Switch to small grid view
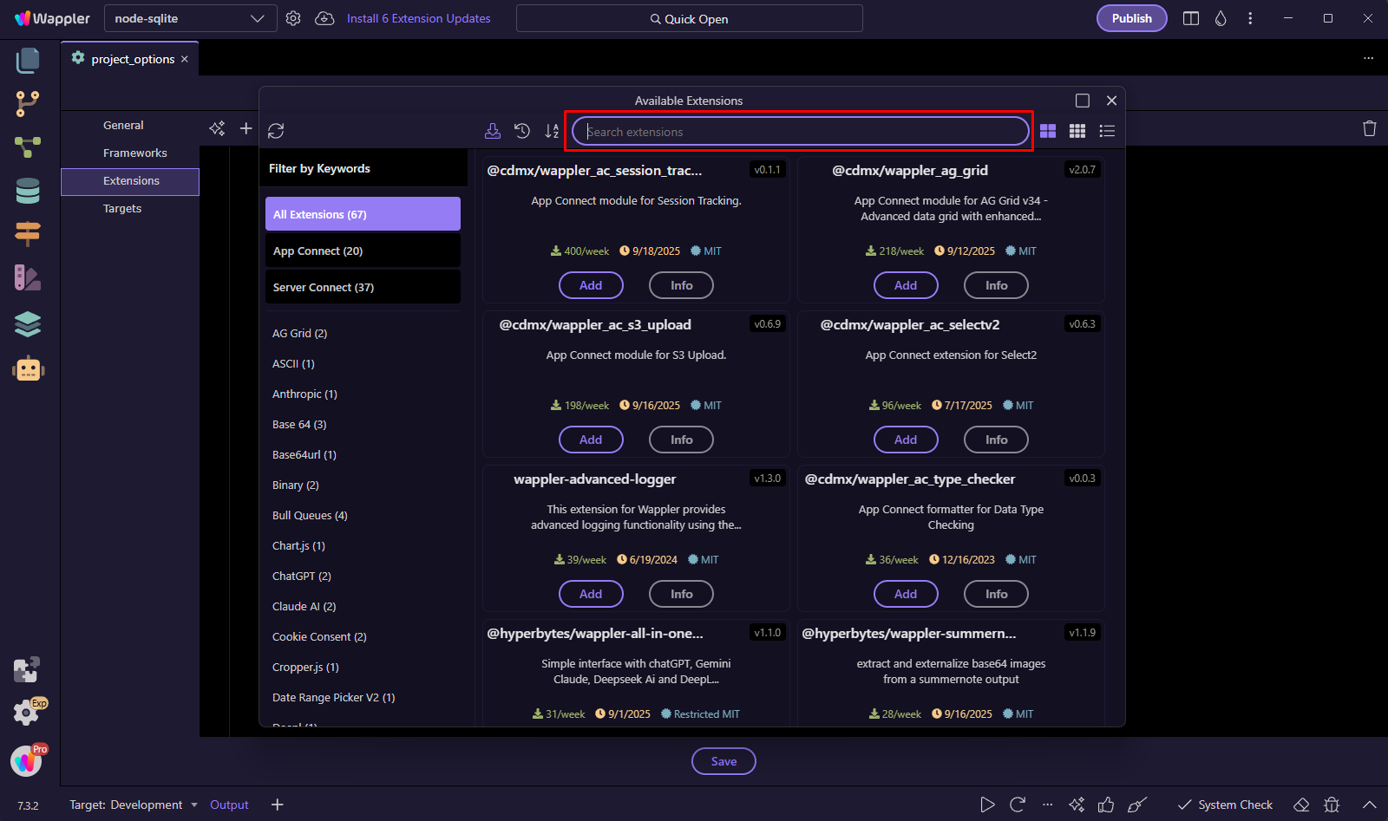 pyautogui.click(x=1077, y=131)
